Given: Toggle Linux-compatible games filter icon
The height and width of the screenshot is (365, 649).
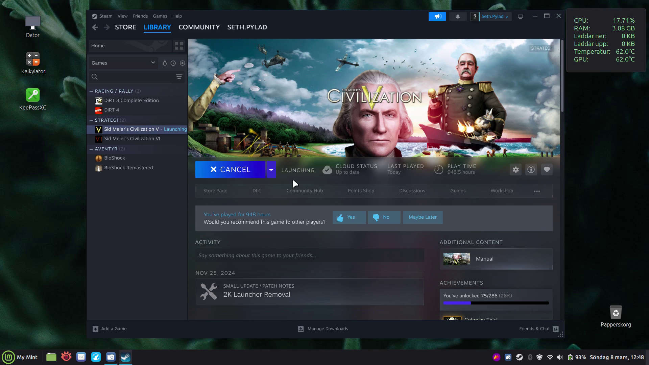Looking at the screenshot, I should click(165, 63).
